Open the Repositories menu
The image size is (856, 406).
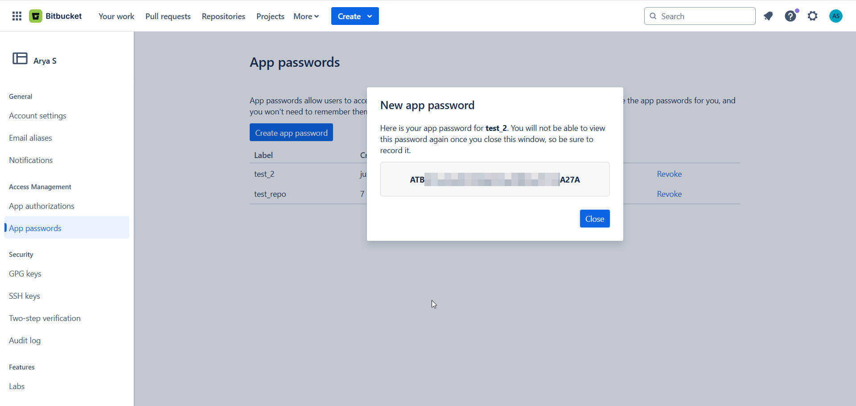pyautogui.click(x=223, y=16)
